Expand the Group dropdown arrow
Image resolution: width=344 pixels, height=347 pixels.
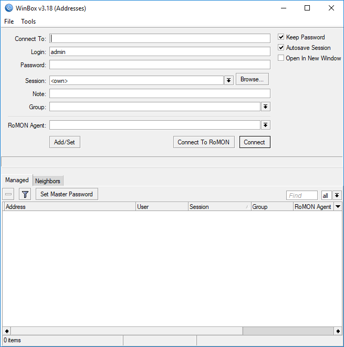click(266, 107)
